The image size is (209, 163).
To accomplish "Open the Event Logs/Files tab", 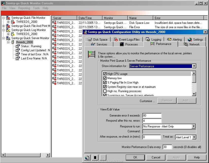I will pos(127,40).
